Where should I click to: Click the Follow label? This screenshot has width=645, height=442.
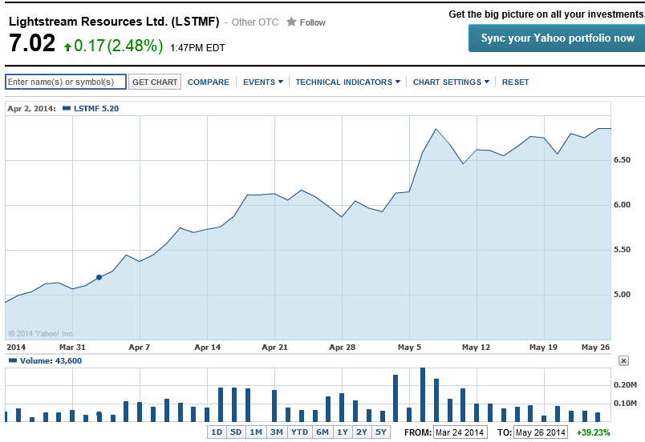pyautogui.click(x=313, y=22)
